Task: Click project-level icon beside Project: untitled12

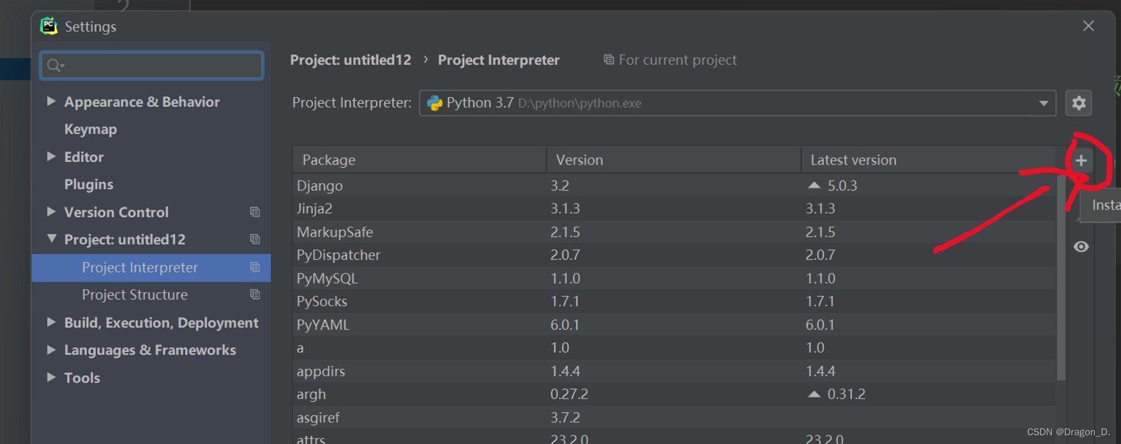Action: (x=255, y=239)
